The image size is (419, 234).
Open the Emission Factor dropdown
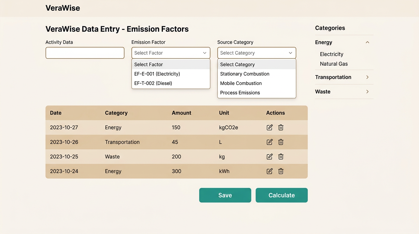(x=171, y=53)
